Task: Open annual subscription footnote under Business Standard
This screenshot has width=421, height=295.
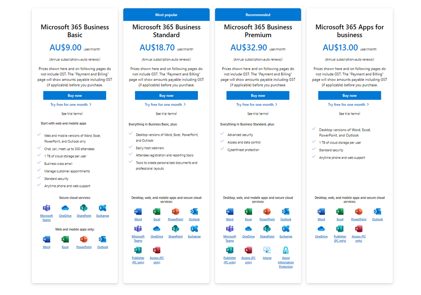Action: click(191, 59)
